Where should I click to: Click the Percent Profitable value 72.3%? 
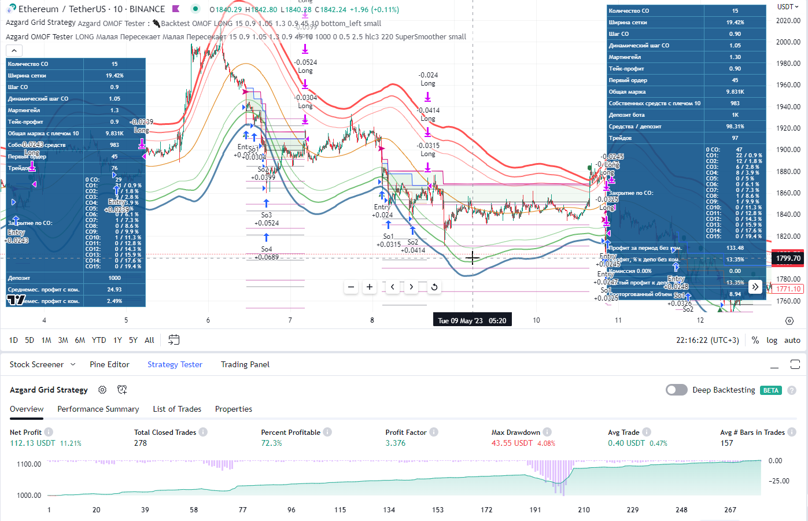tap(271, 443)
